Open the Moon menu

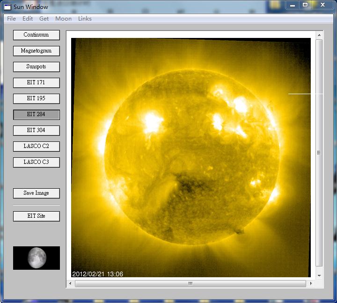(64, 19)
